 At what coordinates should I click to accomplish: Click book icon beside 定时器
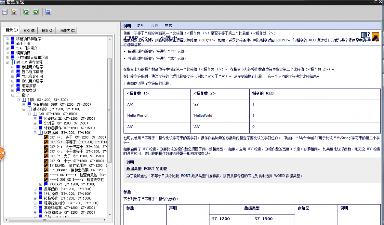pyautogui.click(x=40, y=123)
